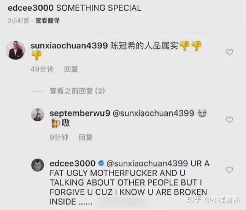
Task: Open sunxiaochuan4399 username in comment
Action: [x=69, y=46]
